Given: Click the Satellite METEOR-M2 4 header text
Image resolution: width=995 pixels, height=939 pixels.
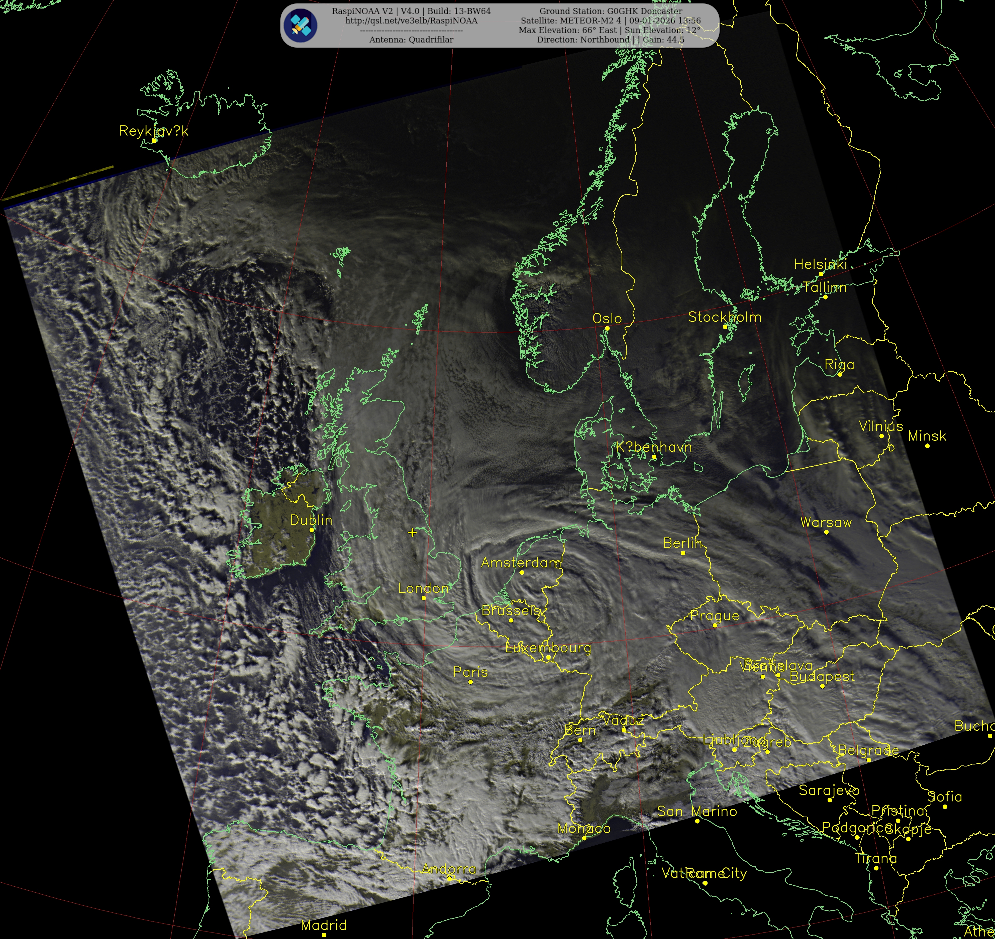Looking at the screenshot, I should 610,21.
